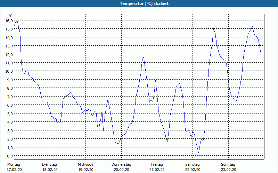Click the Samstag day label
278x173 pixels.
tap(193, 165)
